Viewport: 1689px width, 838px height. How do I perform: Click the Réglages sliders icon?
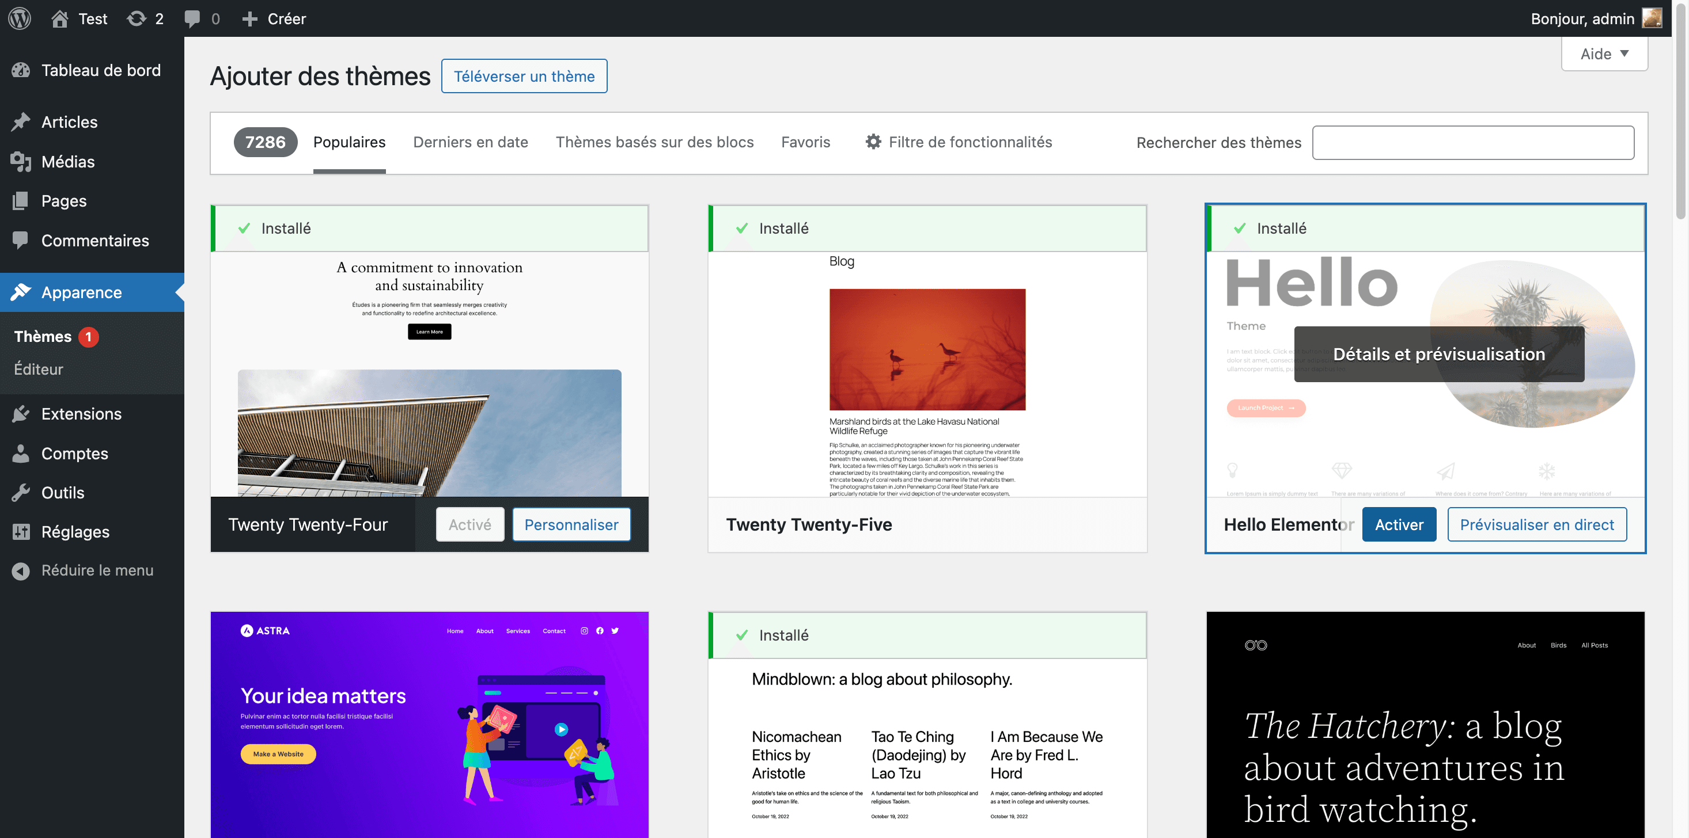[21, 531]
